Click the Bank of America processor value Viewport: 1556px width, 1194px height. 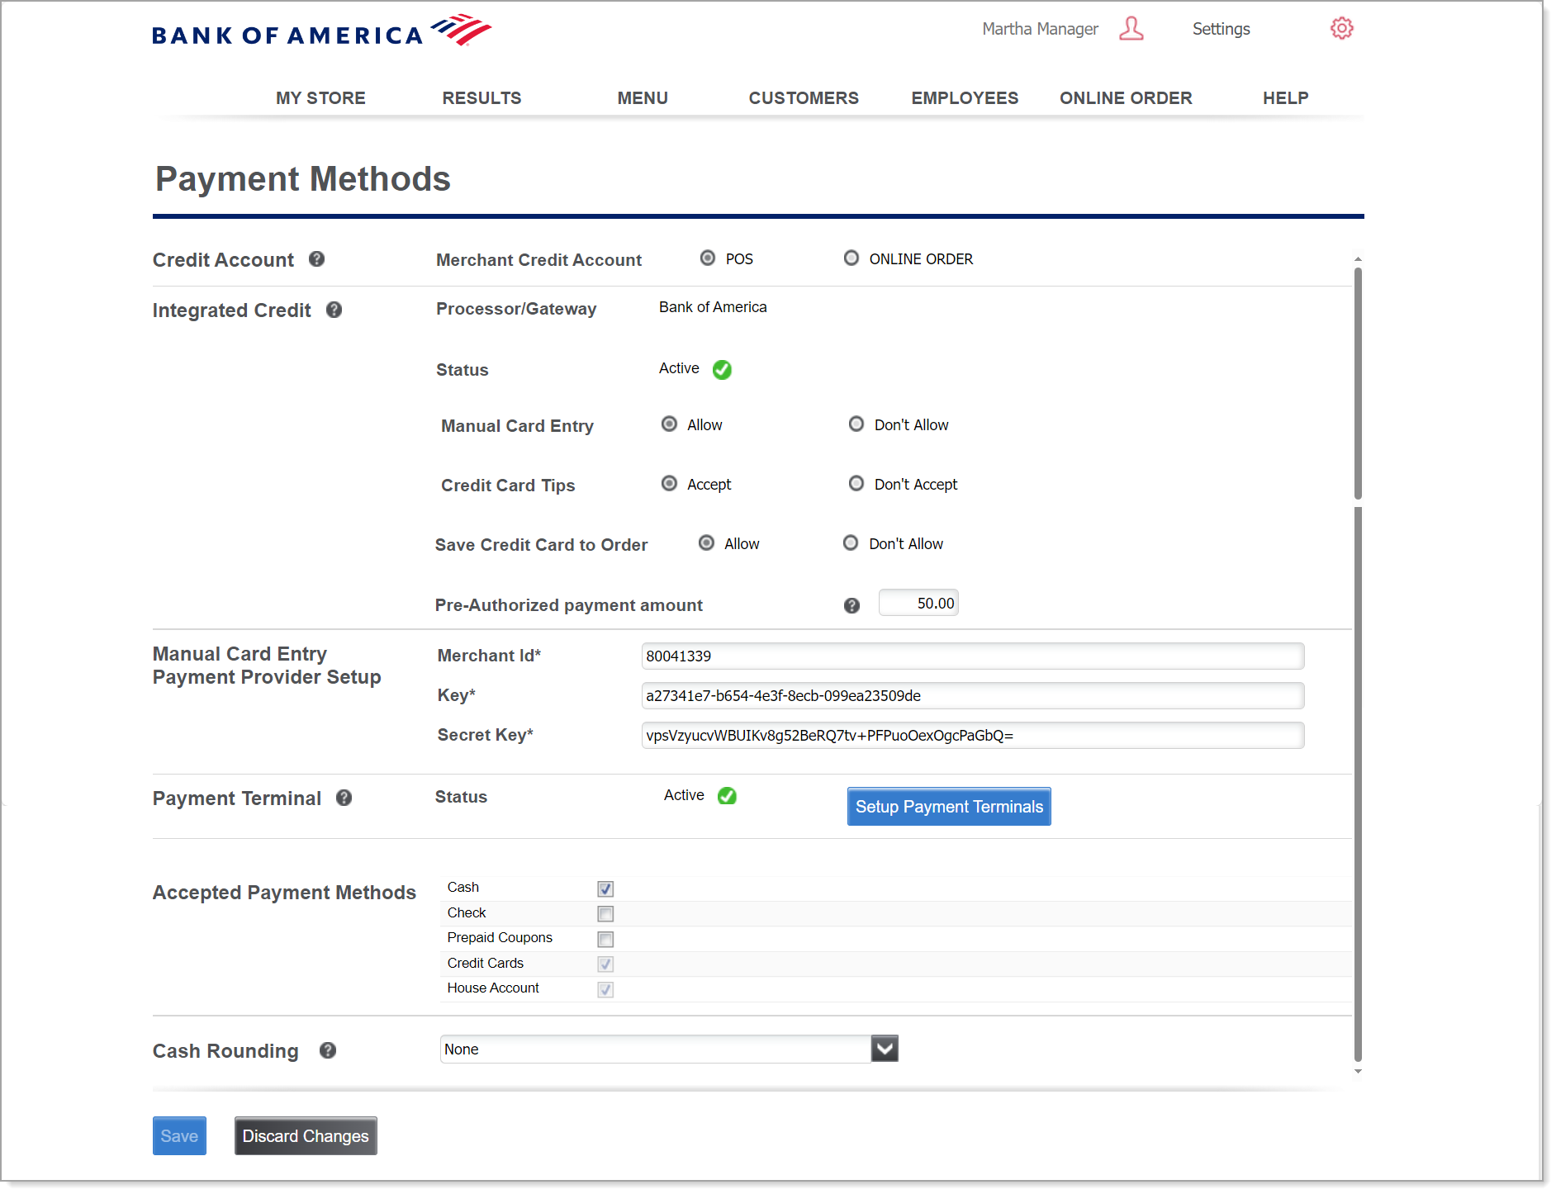coord(713,307)
